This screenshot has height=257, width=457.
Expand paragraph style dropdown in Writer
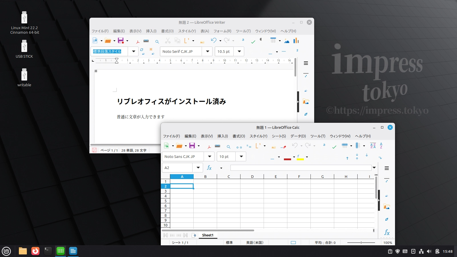pyautogui.click(x=133, y=51)
